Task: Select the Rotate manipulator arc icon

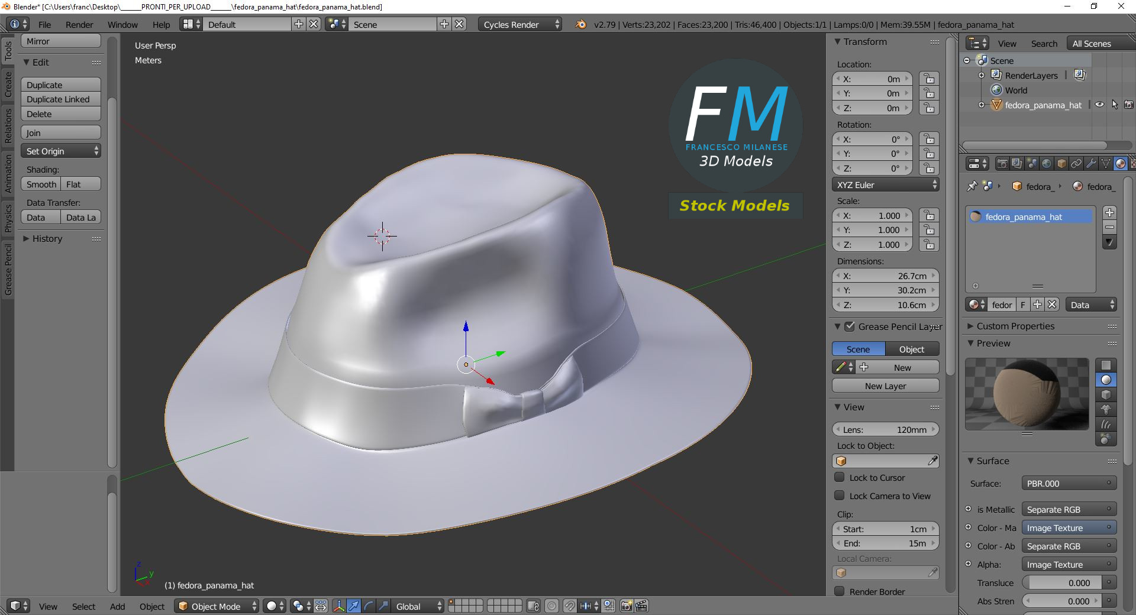Action: [x=369, y=606]
